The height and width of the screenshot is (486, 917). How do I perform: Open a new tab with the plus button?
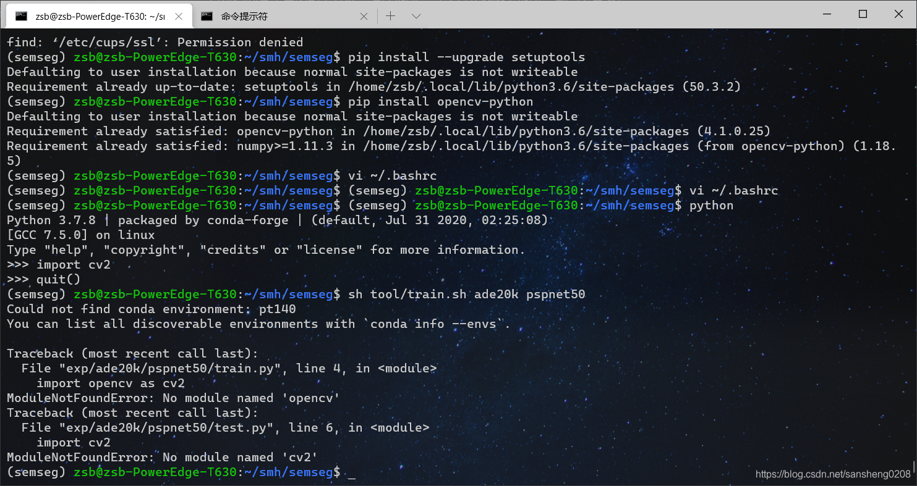click(390, 16)
